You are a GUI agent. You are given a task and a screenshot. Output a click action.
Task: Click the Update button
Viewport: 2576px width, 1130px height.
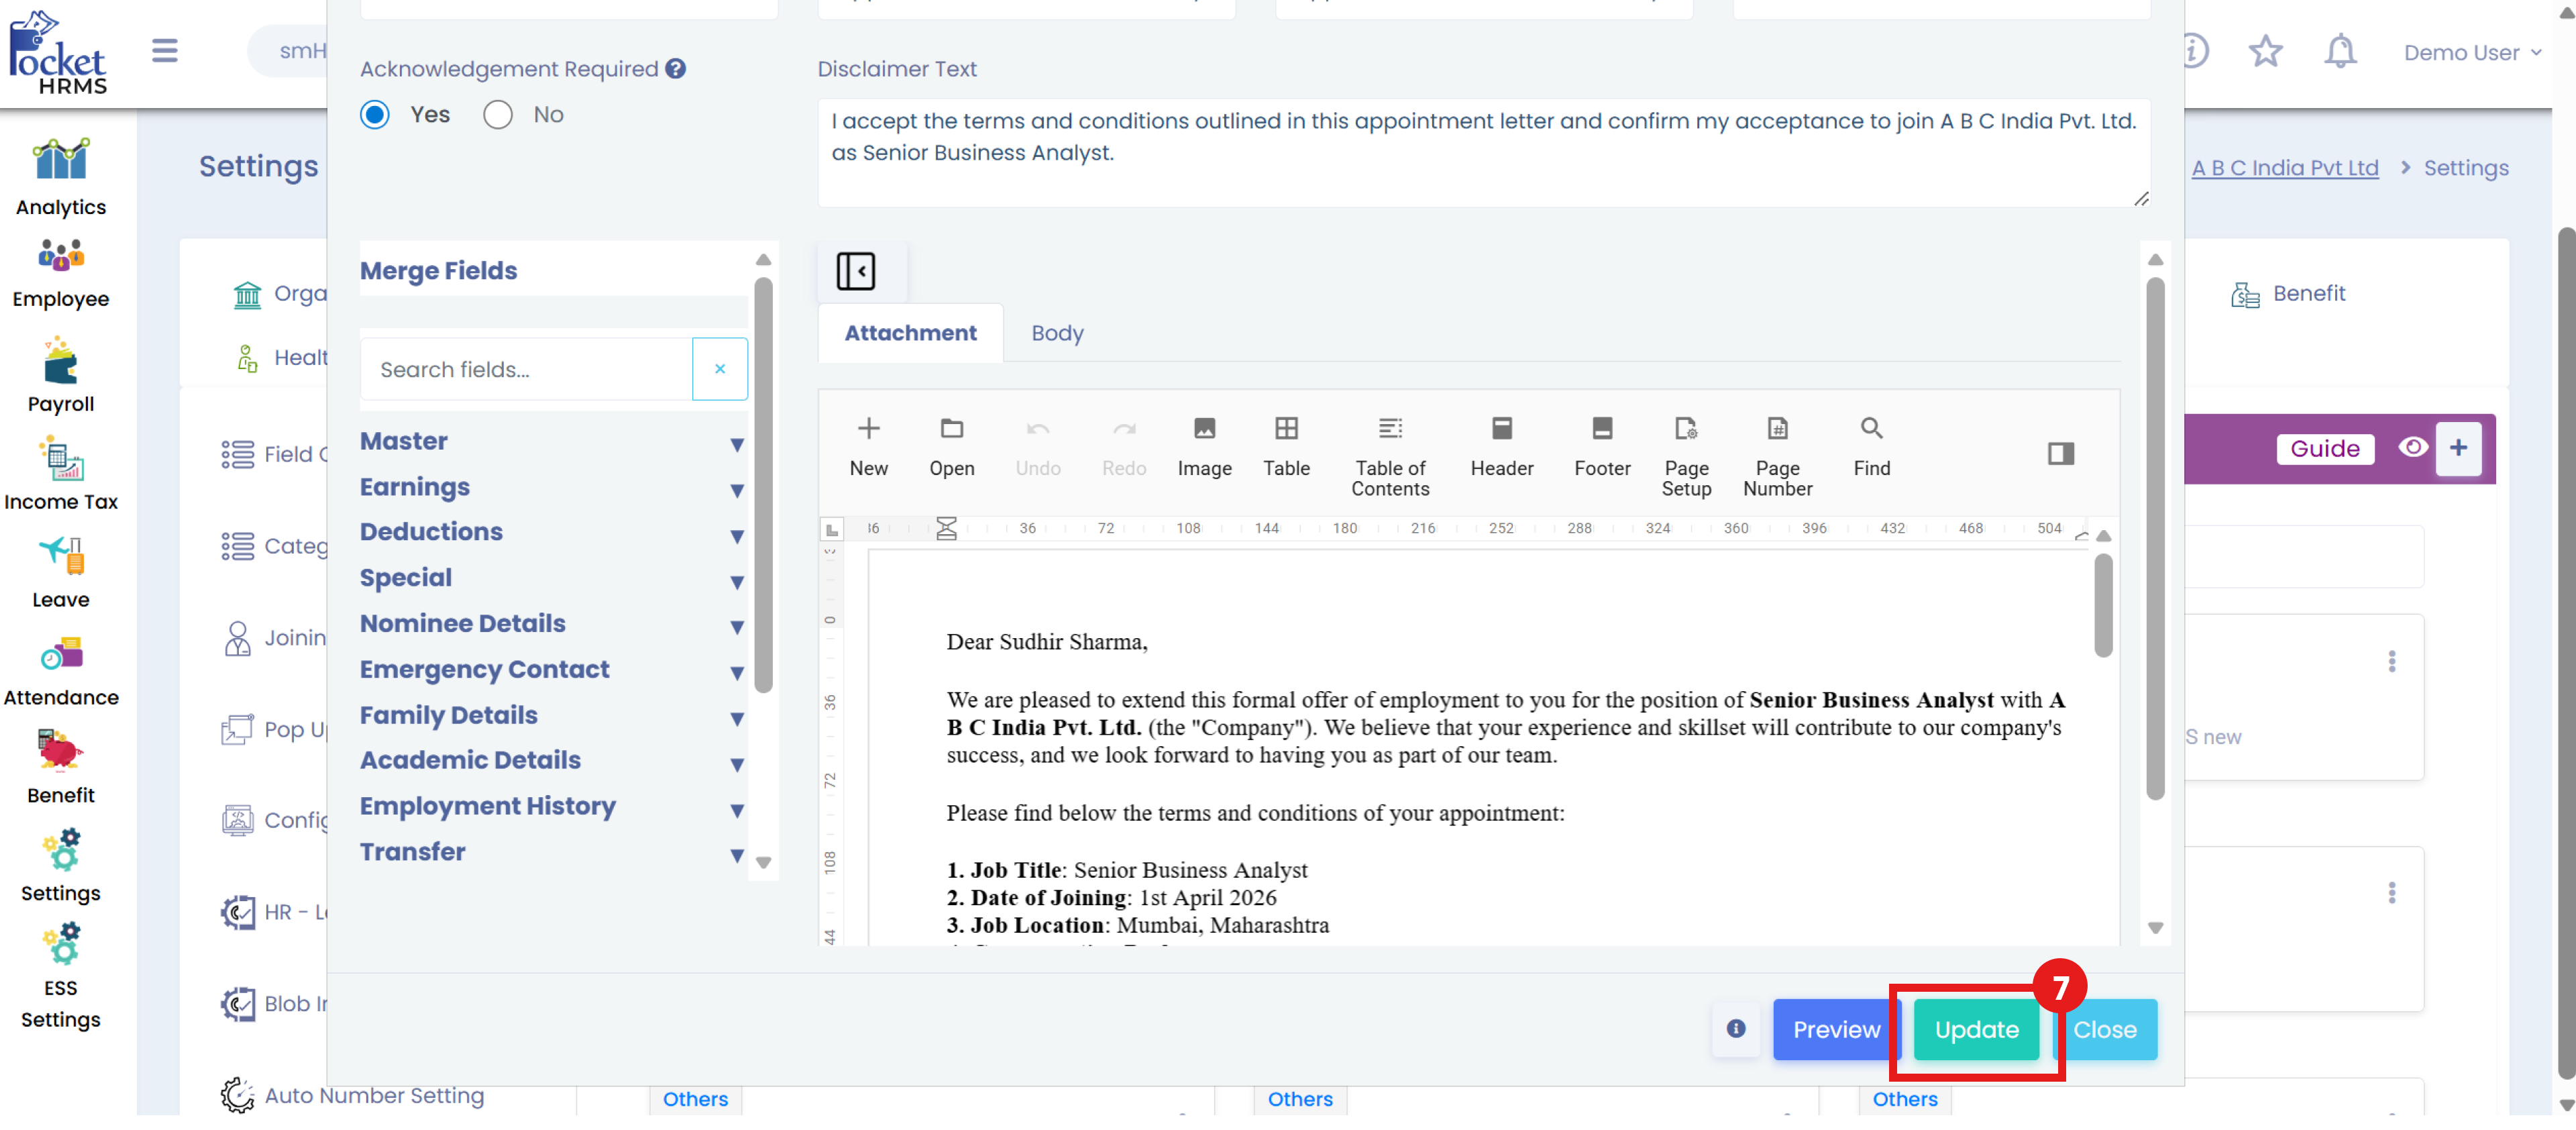1976,1029
